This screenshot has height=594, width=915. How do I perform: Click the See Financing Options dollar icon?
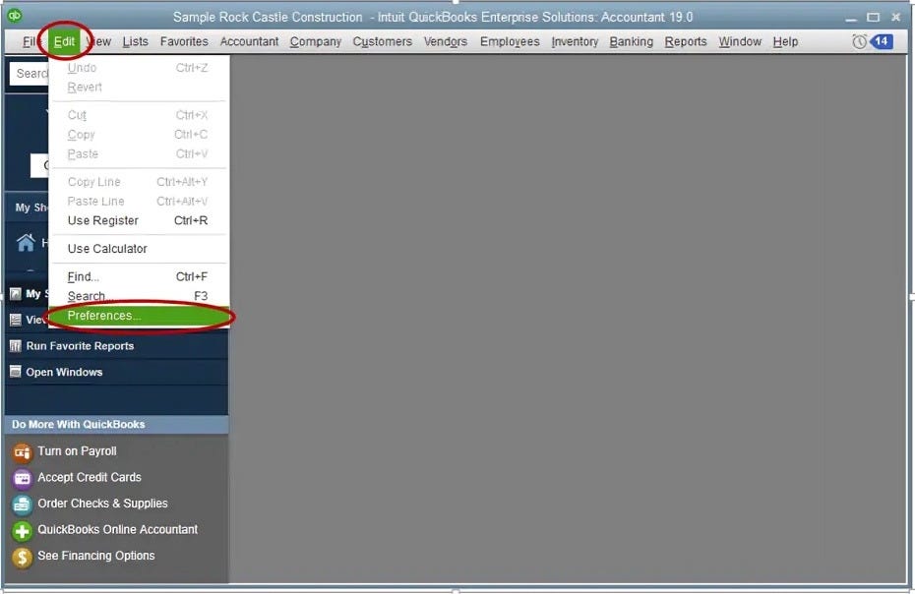click(x=23, y=557)
